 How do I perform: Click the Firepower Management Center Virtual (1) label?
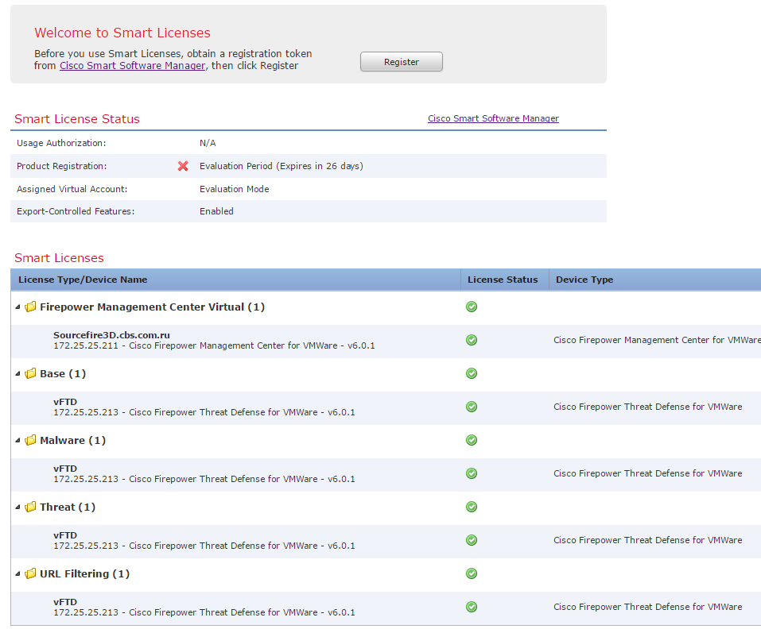tap(153, 307)
